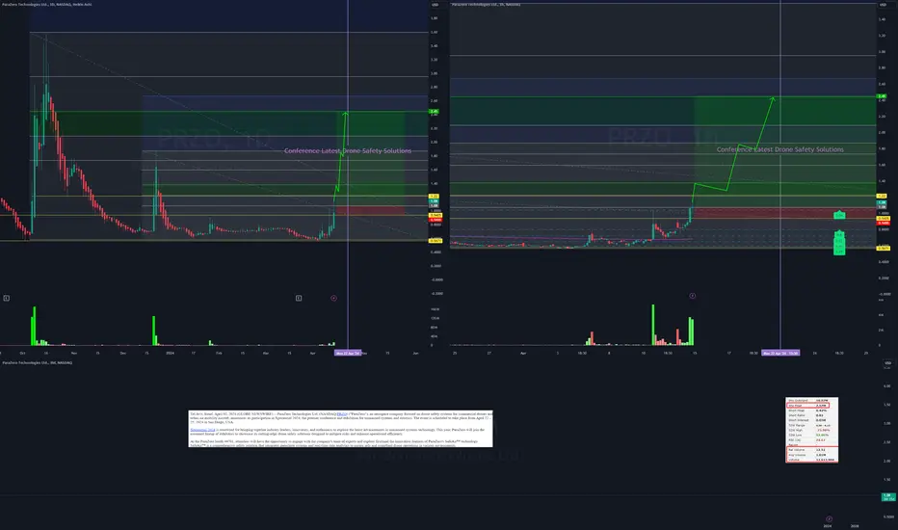The height and width of the screenshot is (530, 898).
Task: Open the USD currency selector on the monthly chart
Action: coord(887,362)
